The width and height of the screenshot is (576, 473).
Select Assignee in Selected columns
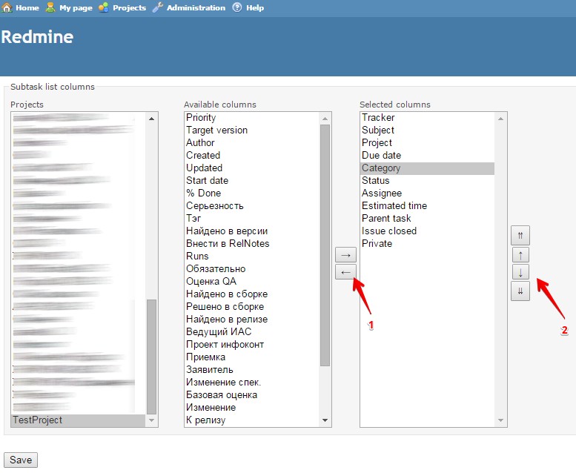pyautogui.click(x=427, y=193)
